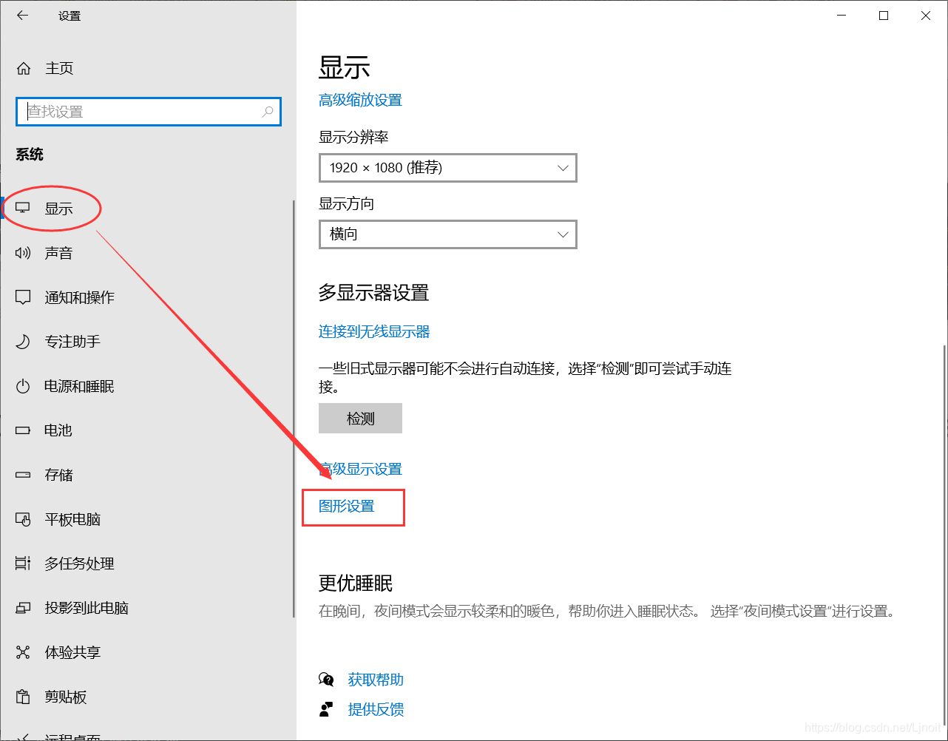This screenshot has height=741, width=948.
Task: Open the 显示分辨率 dropdown showing 1920 × 1080
Action: tap(448, 168)
